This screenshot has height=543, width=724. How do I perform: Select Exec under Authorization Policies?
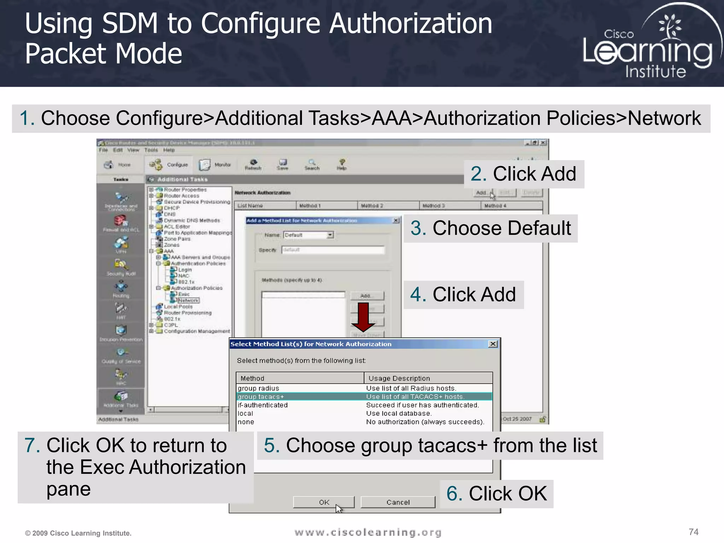click(184, 294)
